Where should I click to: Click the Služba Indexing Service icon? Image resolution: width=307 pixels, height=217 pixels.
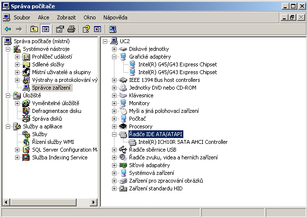26,157
